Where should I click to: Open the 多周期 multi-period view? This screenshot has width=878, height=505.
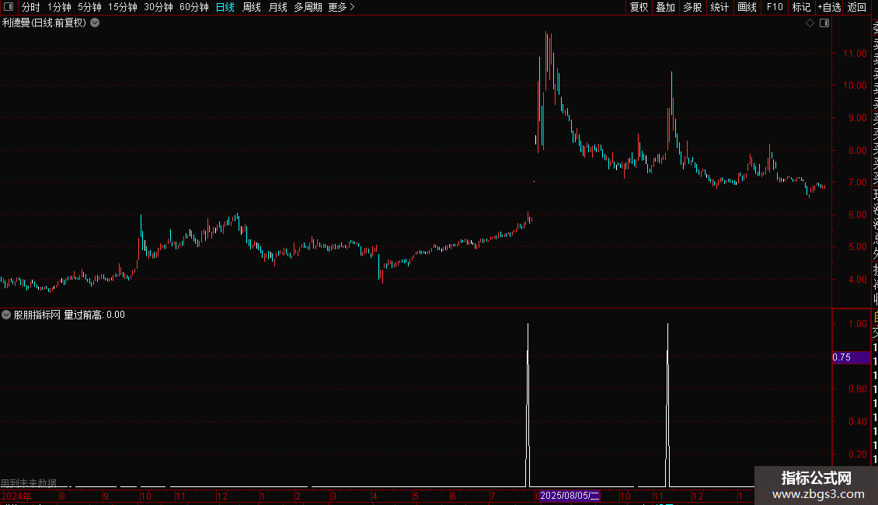(308, 7)
